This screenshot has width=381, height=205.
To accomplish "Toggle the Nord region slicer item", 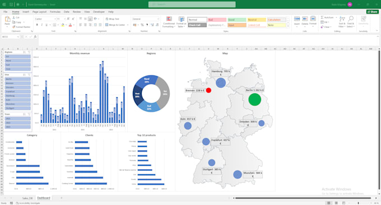I will click(18, 60).
